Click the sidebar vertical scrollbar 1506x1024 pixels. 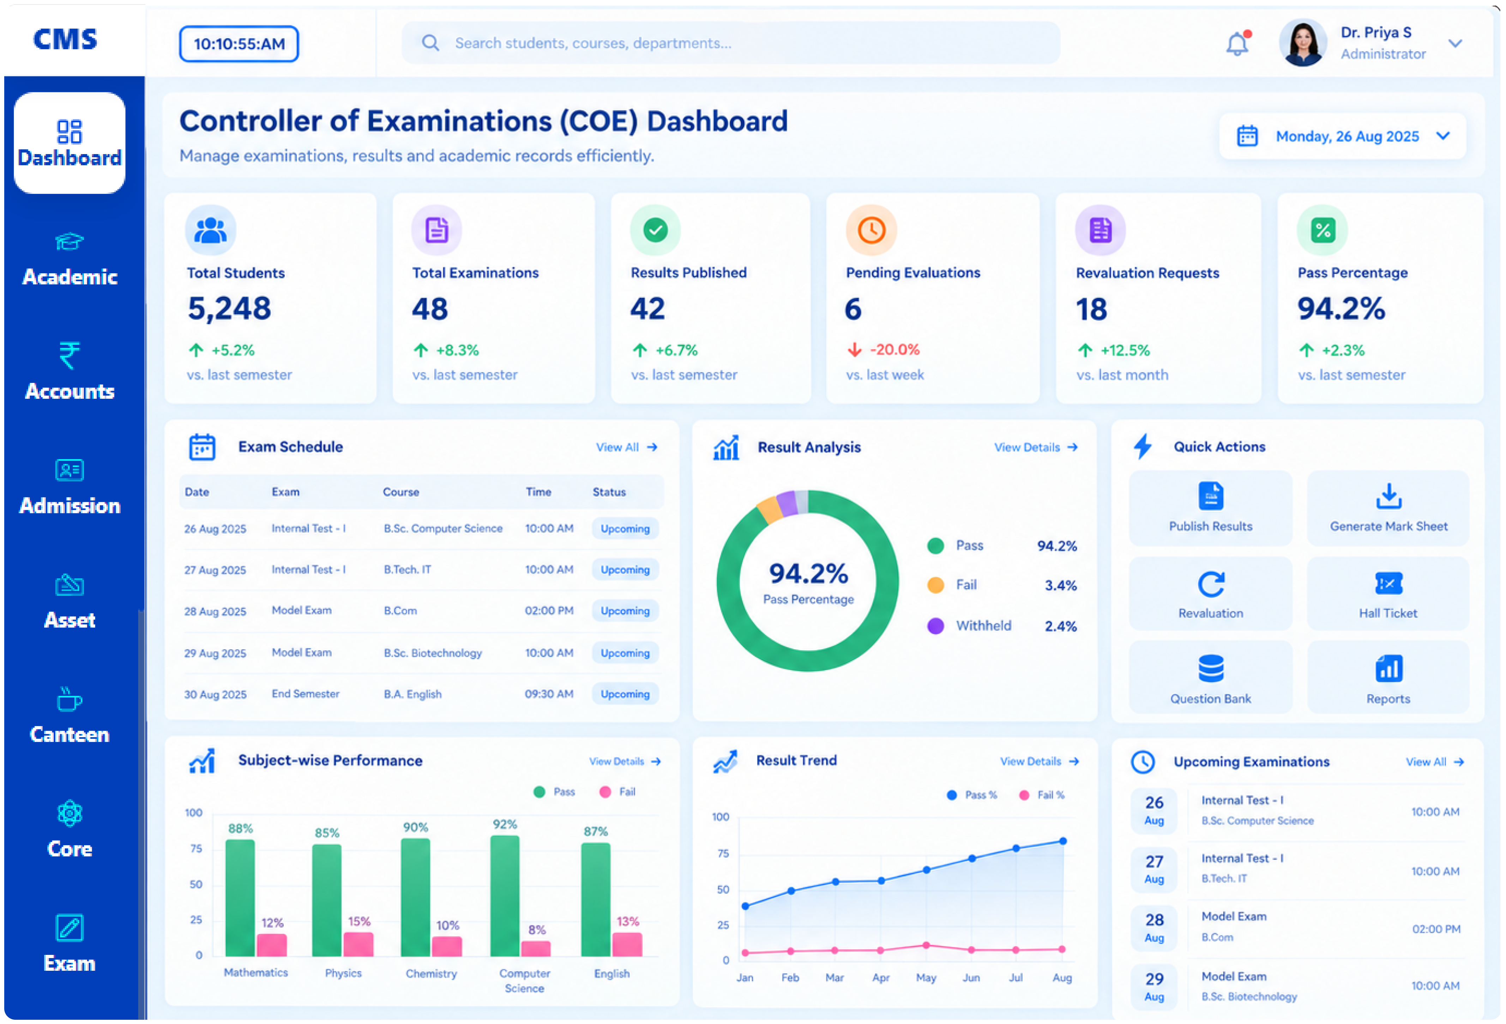click(141, 814)
